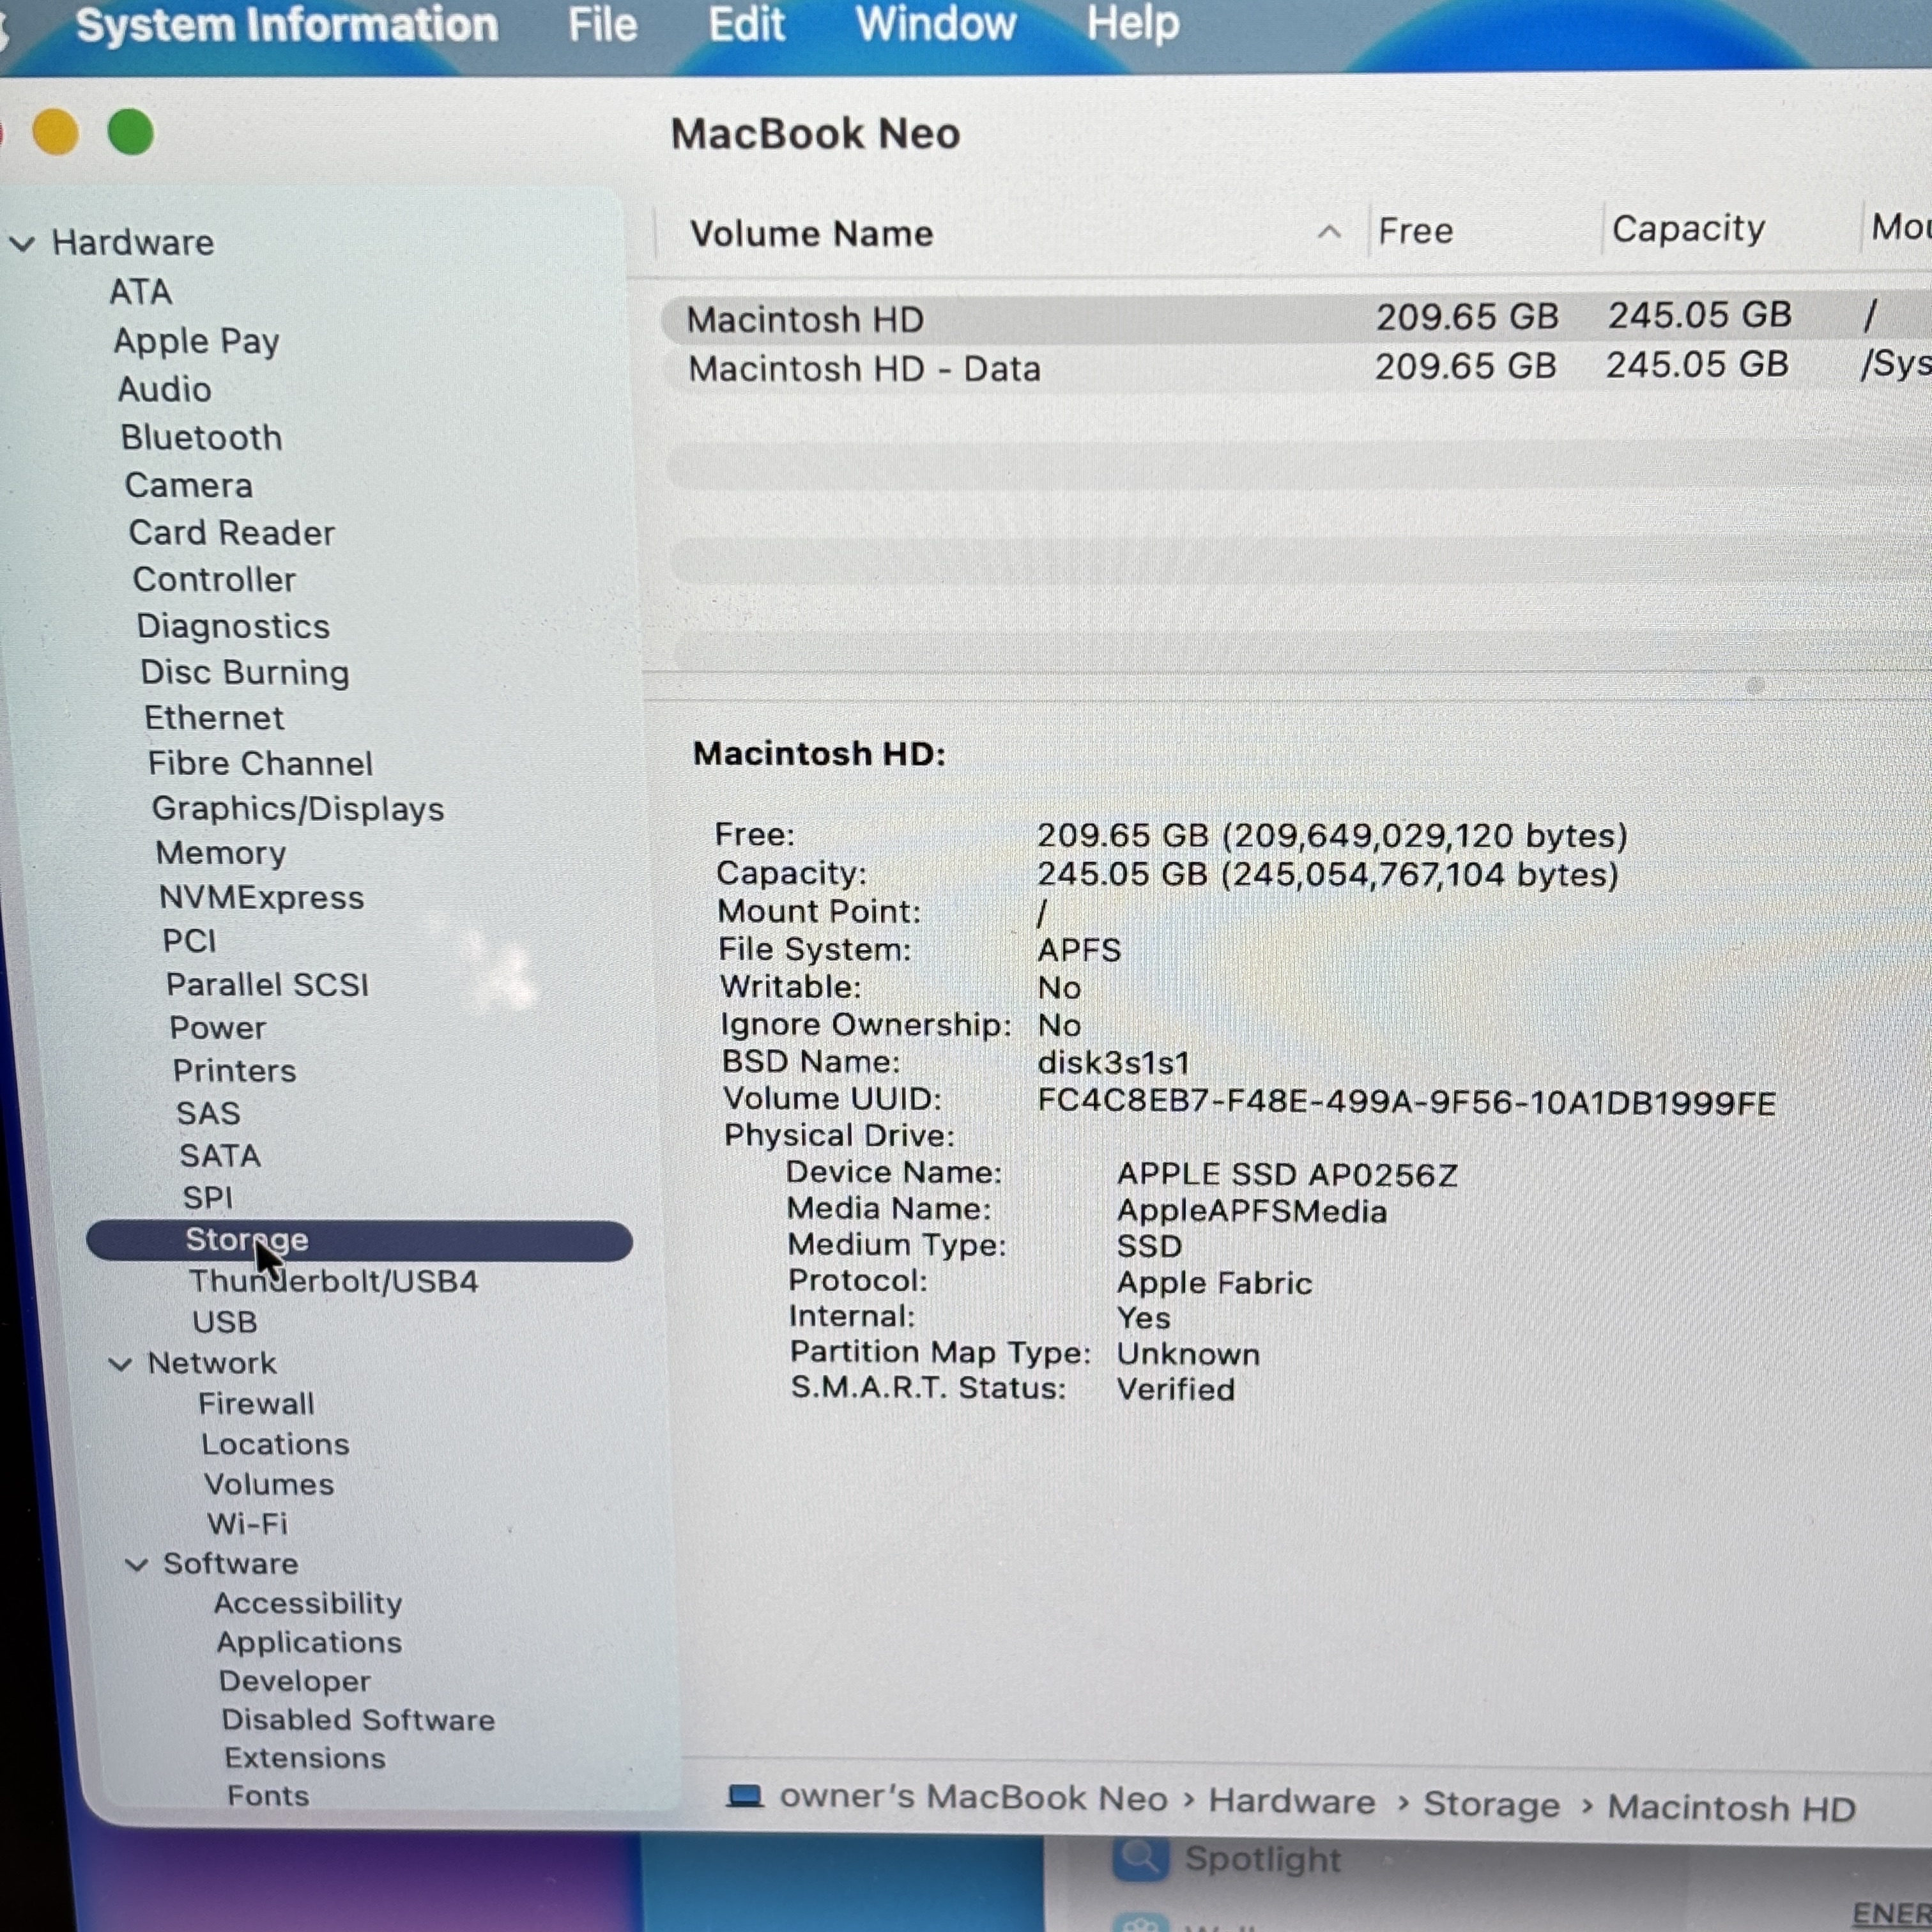Select Bluetooth in the sidebar
The height and width of the screenshot is (1932, 1932).
coord(202,437)
